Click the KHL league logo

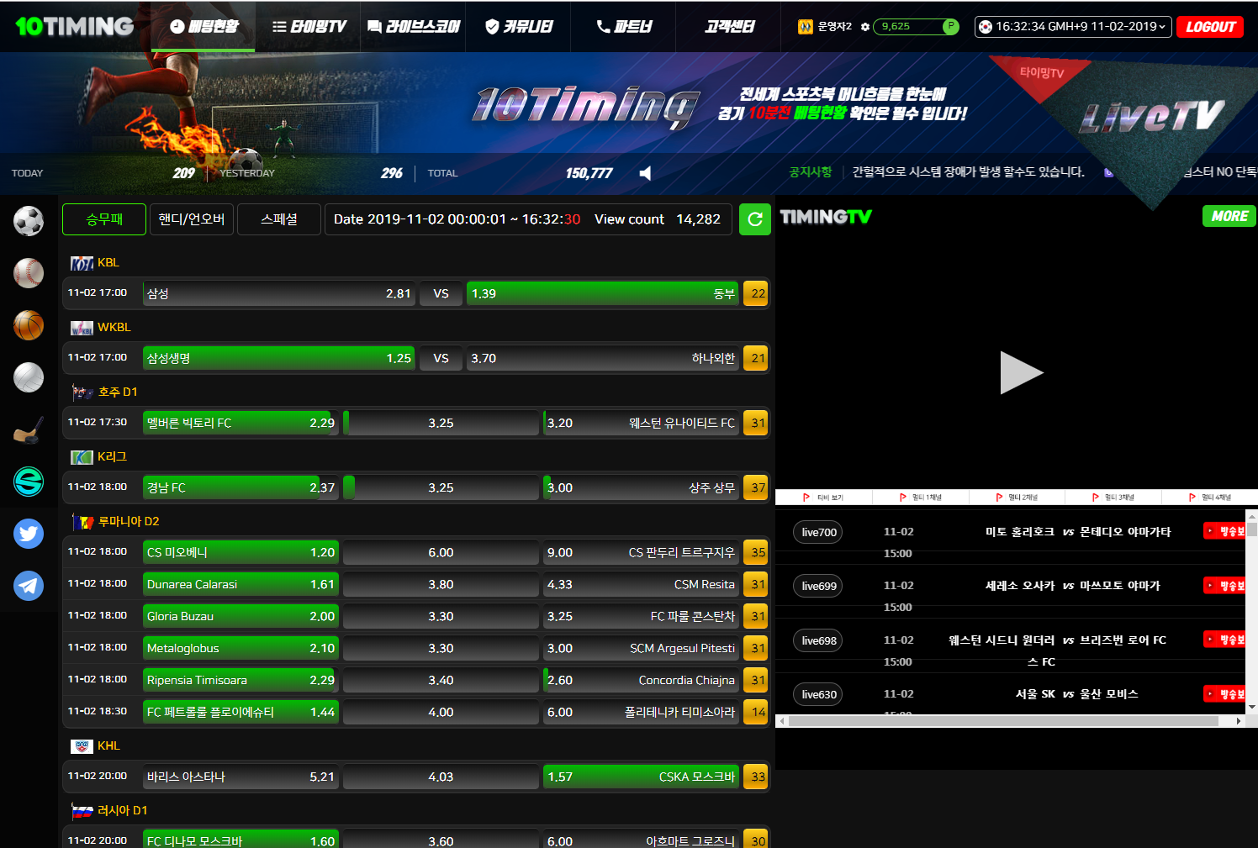pos(82,746)
